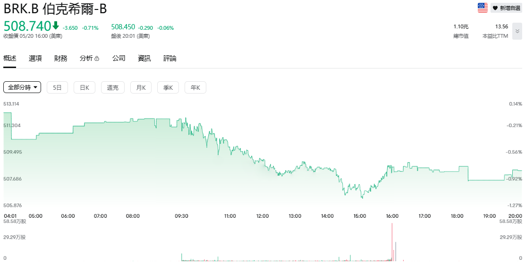The image size is (525, 265).
Task: Click the 20:00 time axis label
Action: pos(516,216)
